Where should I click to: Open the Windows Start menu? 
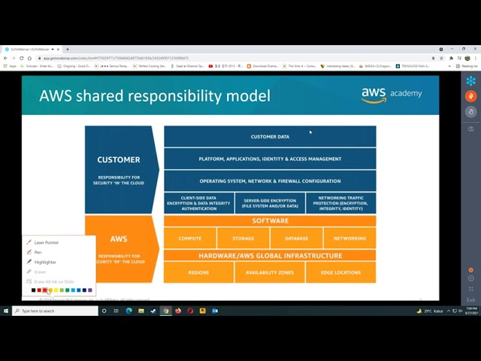click(x=5, y=311)
